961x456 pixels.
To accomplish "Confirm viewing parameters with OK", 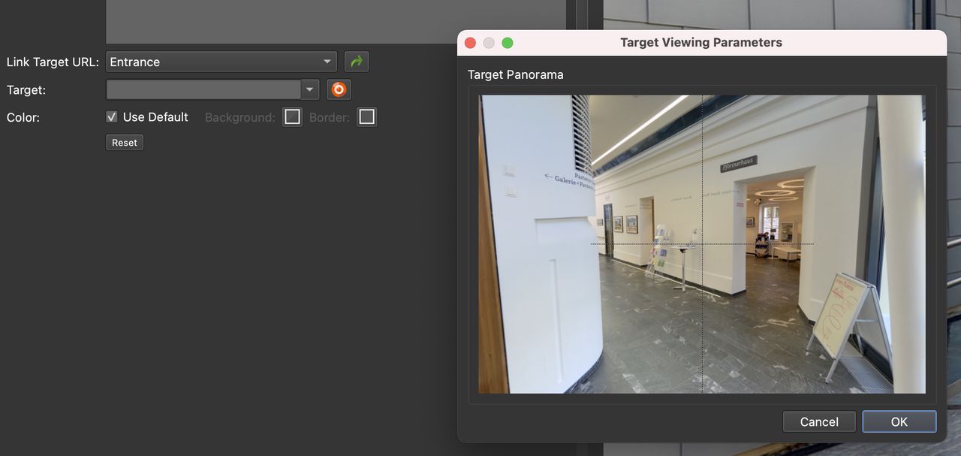I will click(899, 421).
